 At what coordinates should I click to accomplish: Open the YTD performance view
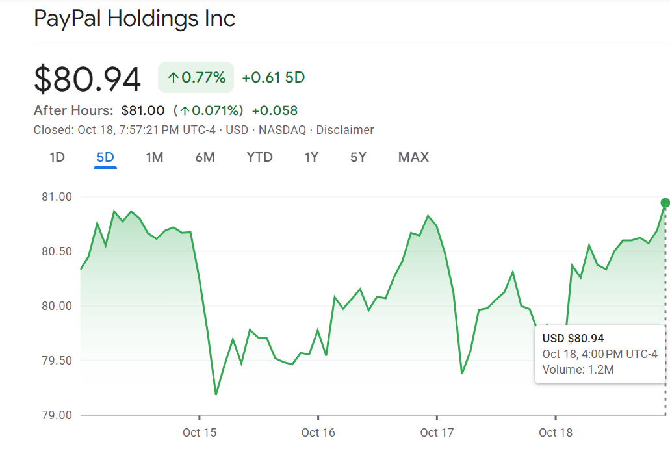[x=259, y=157]
